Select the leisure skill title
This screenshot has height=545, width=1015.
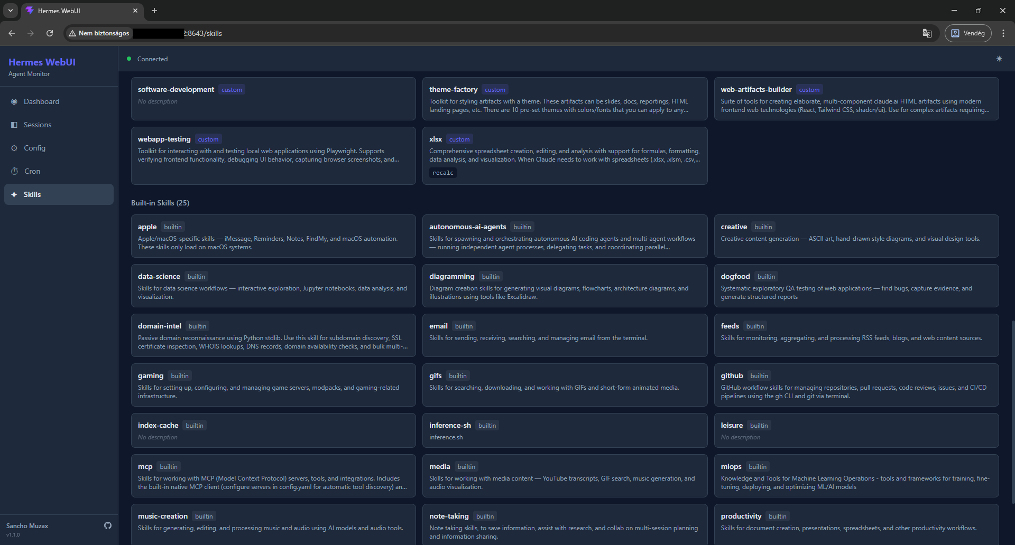pos(732,425)
